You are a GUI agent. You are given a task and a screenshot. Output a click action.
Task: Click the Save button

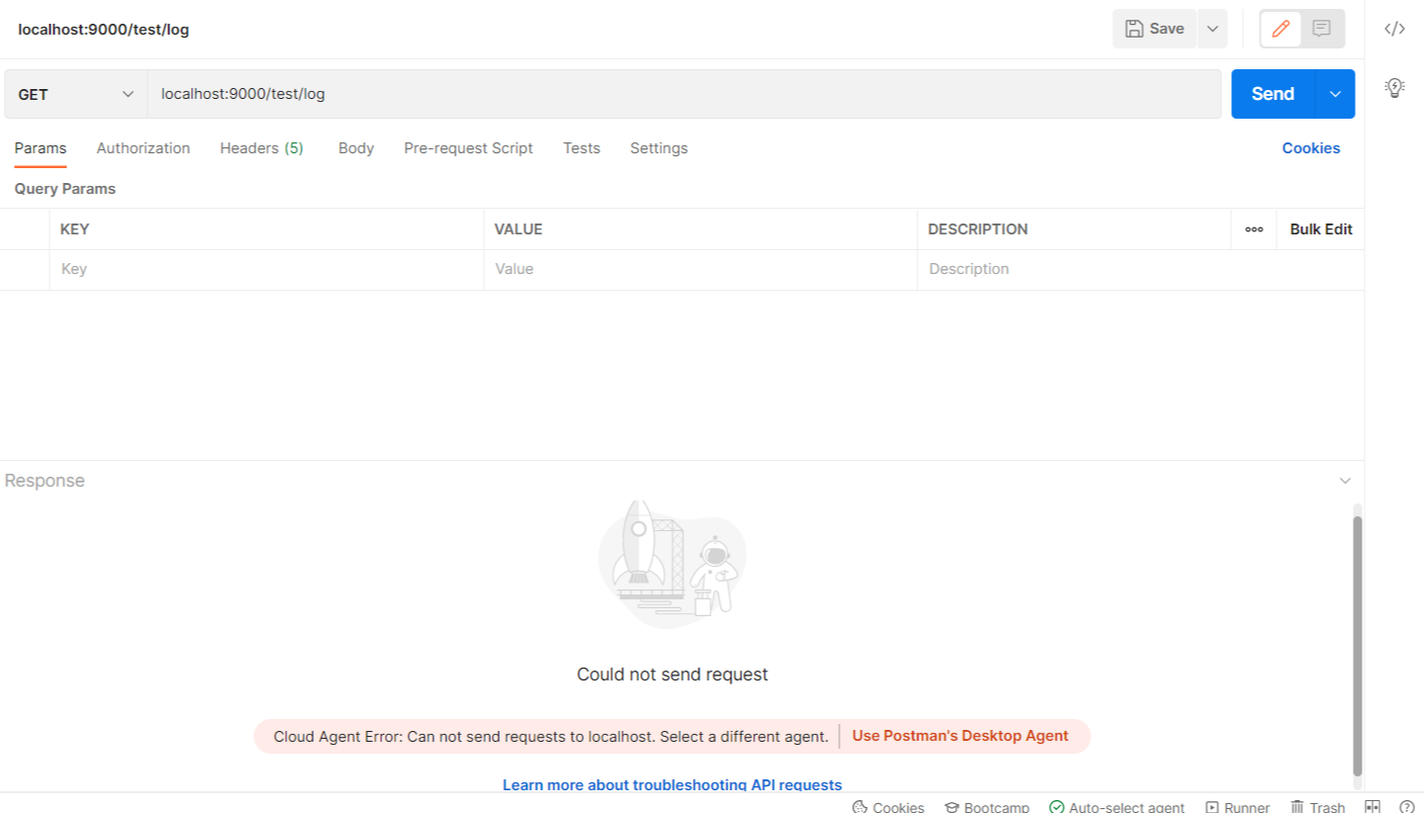pos(1155,29)
